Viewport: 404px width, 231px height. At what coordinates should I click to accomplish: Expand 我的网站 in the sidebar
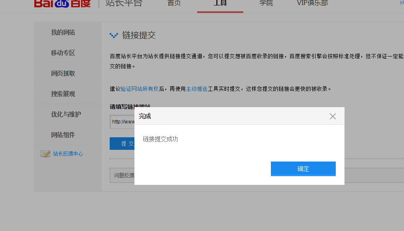[63, 33]
